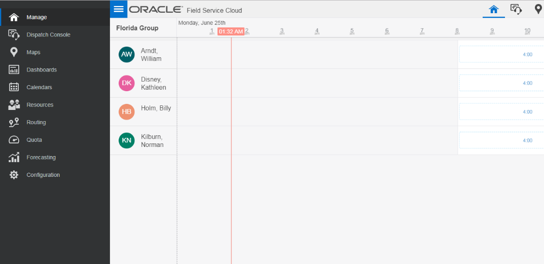Click Holm, Billy resource name
Viewport: 544px width, 264px height.
click(156, 108)
